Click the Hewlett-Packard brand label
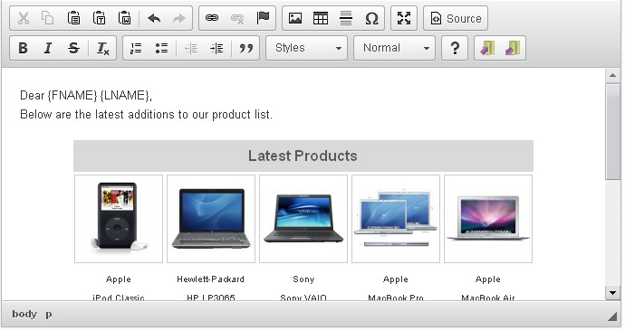This screenshot has height=331, width=625. pyautogui.click(x=210, y=279)
